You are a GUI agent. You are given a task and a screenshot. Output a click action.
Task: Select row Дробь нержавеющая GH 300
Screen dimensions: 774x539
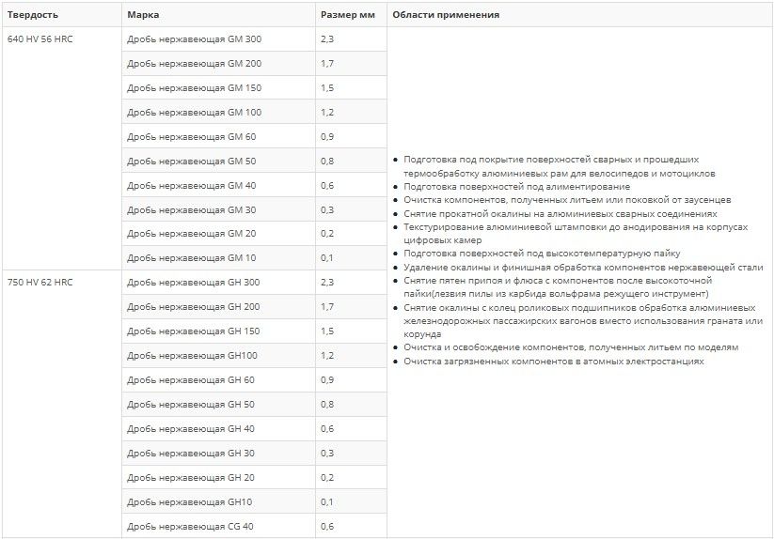[x=254, y=283]
